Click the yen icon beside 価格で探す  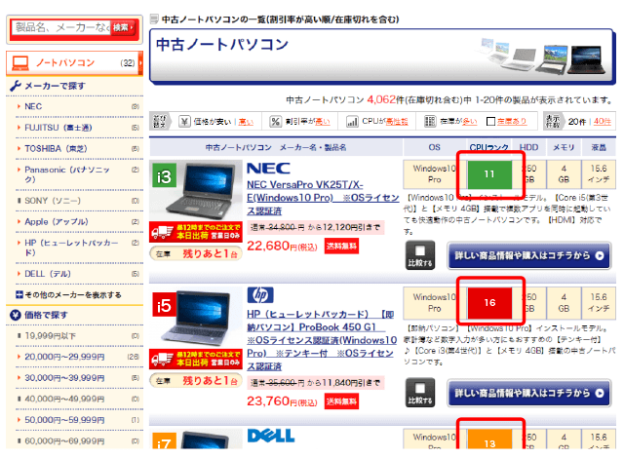click(16, 316)
